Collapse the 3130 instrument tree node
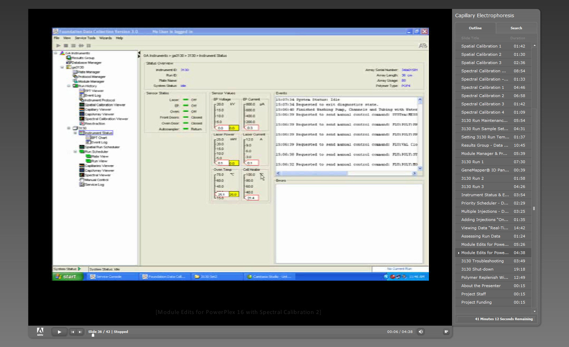This screenshot has width=569, height=347. [x=69, y=128]
